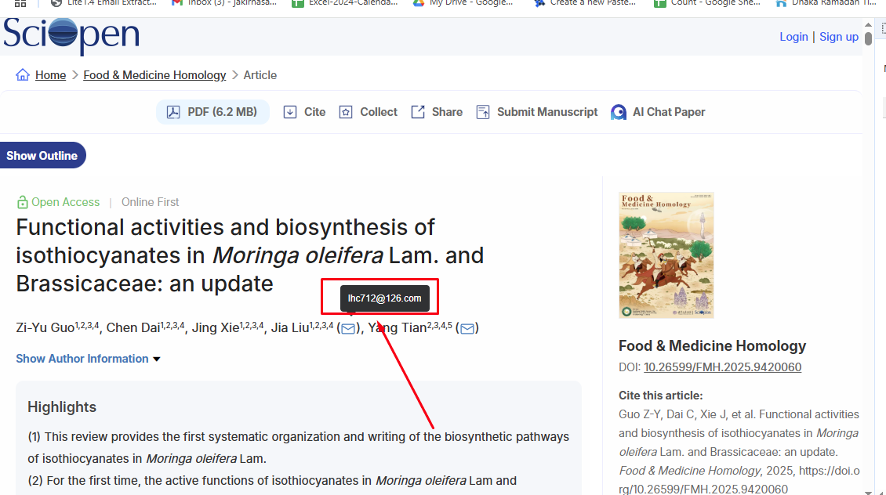Click the Home house icon in breadcrumb
Screen dimensions: 886x495
[23, 75]
